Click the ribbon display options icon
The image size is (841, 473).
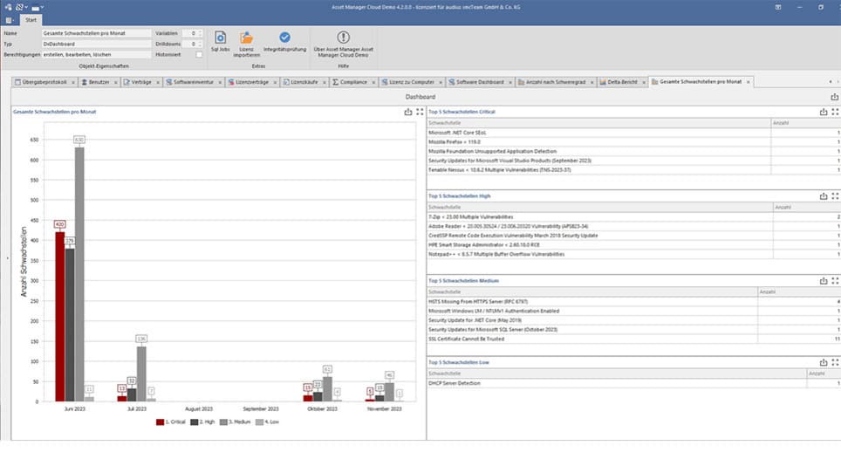(x=777, y=7)
